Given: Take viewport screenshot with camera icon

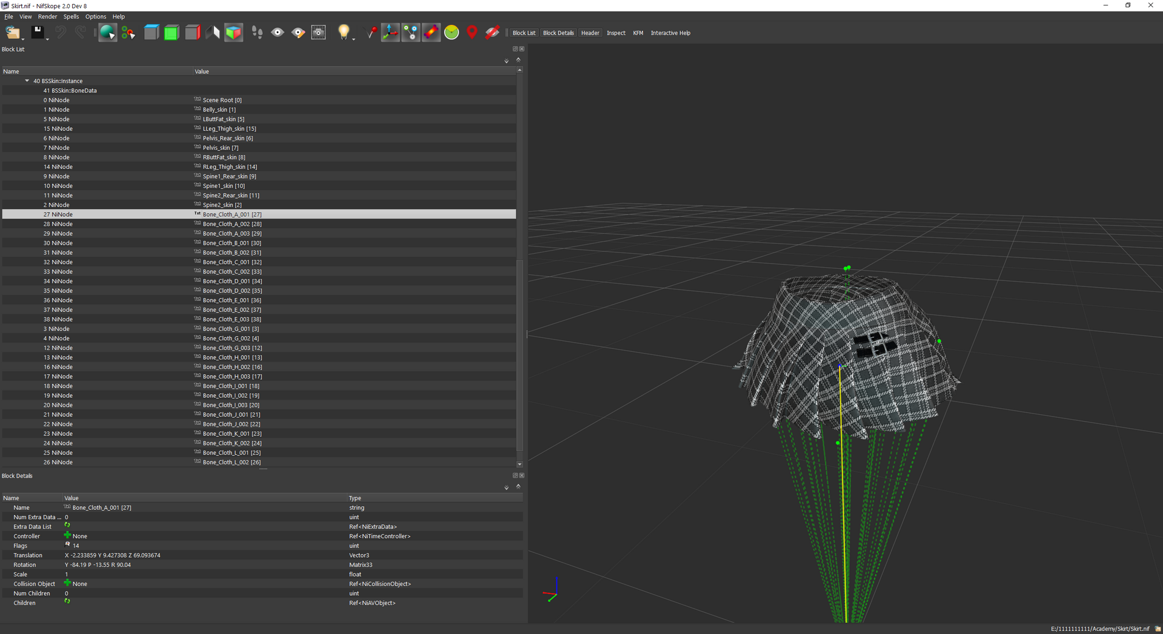Looking at the screenshot, I should tap(319, 33).
